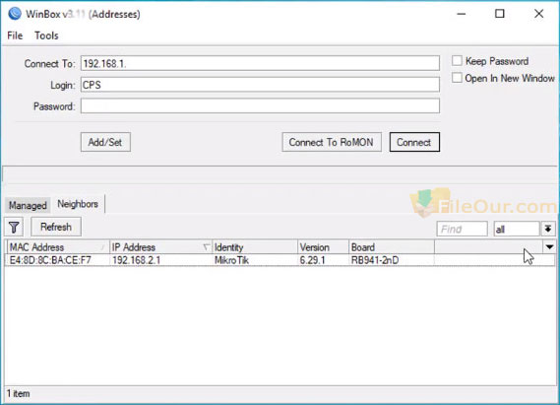Open the File menu
Viewport: 560px width, 405px height.
point(15,35)
